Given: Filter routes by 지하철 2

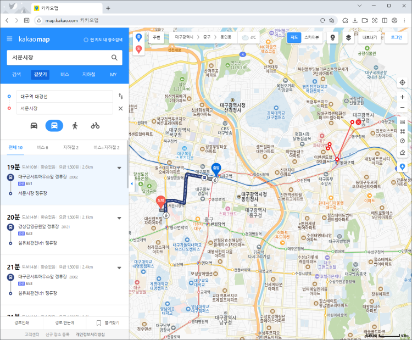Looking at the screenshot, I should (x=71, y=147).
